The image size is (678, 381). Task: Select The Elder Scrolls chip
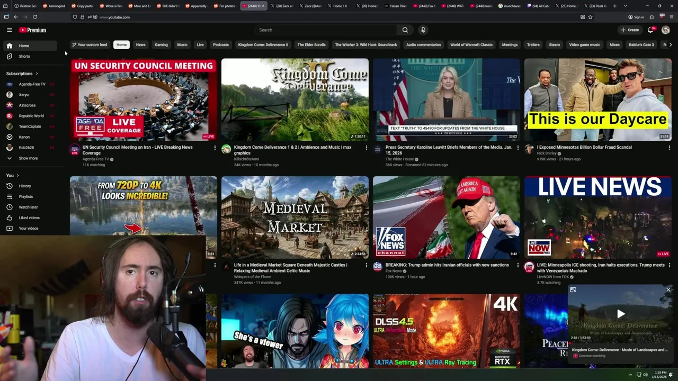click(x=311, y=44)
